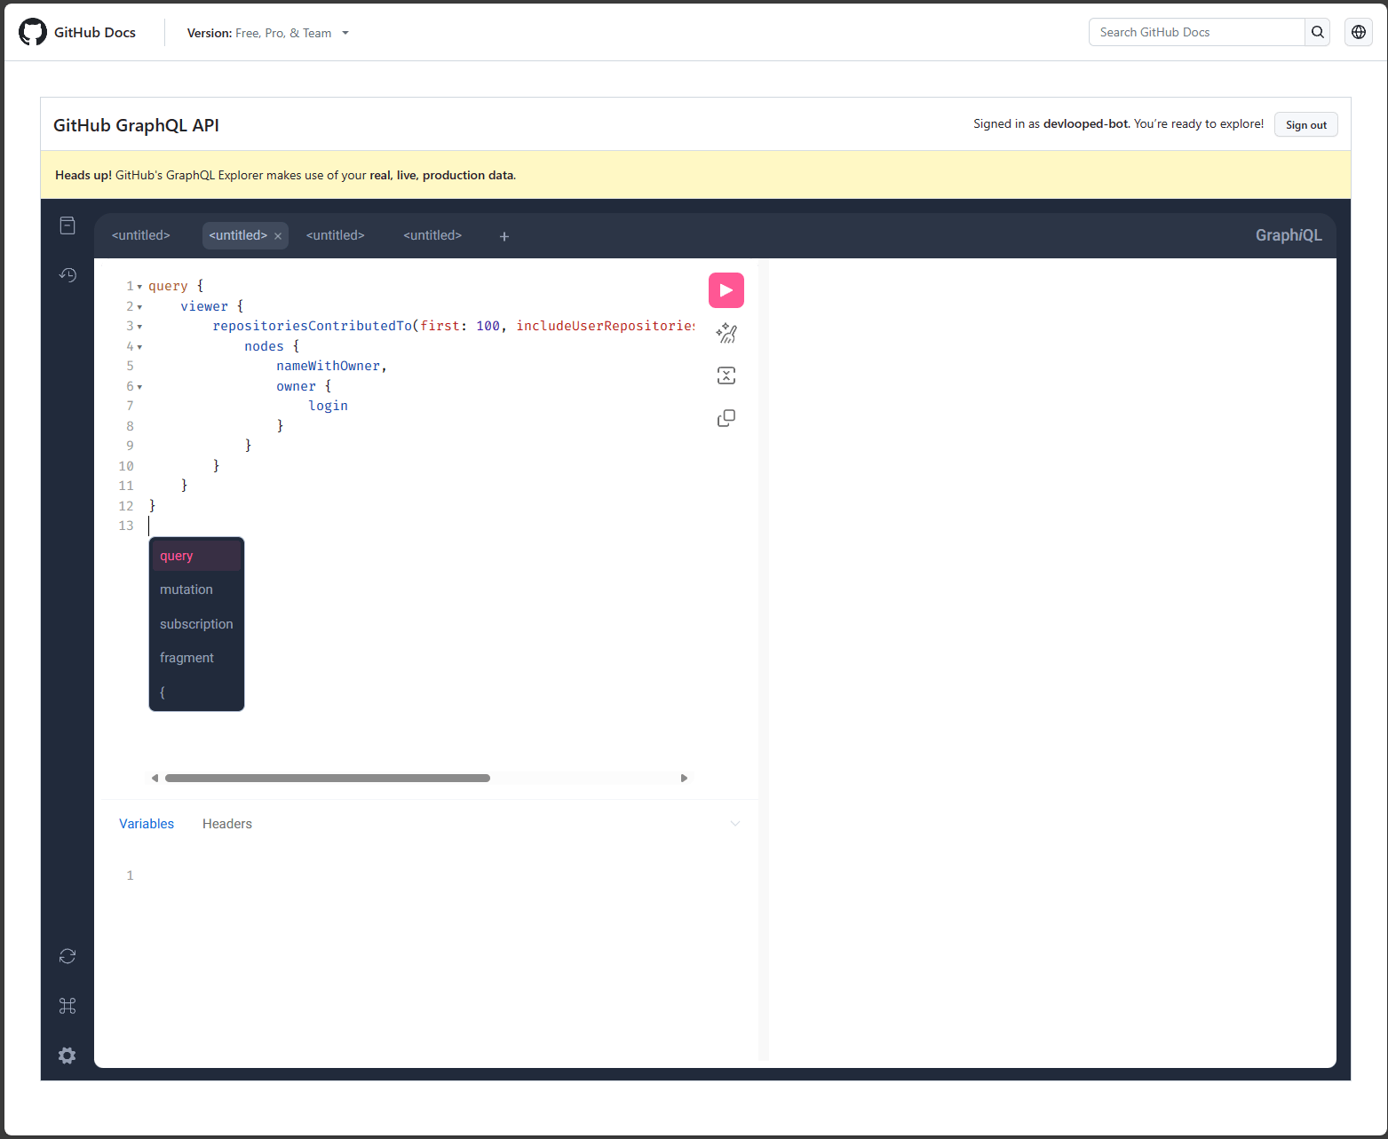This screenshot has width=1388, height=1139.
Task: Click the Re-fetch GraphQL schema icon
Action: coord(67,956)
